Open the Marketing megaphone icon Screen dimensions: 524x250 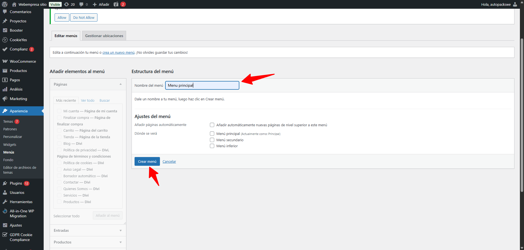[5, 99]
